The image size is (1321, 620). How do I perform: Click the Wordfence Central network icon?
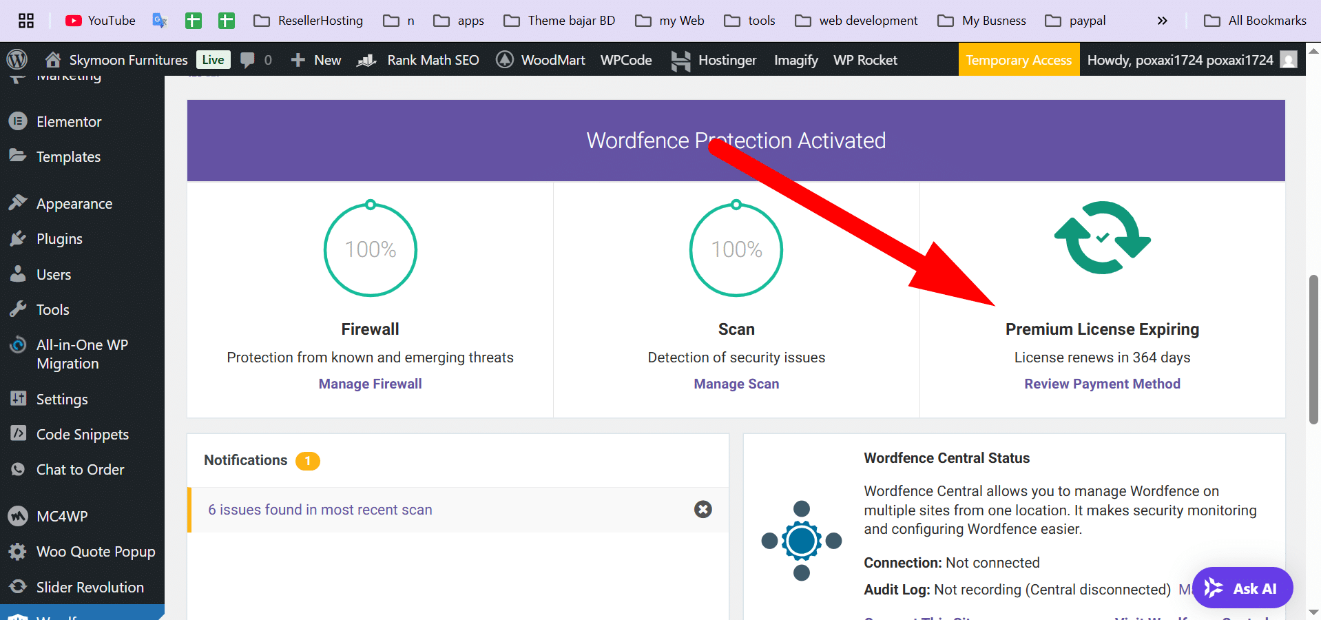pyautogui.click(x=801, y=541)
